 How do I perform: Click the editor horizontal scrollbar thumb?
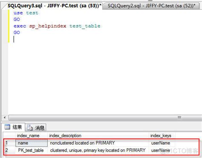pos(105,118)
